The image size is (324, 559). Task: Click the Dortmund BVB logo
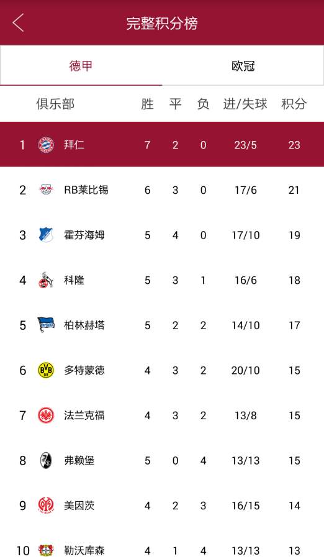46,370
